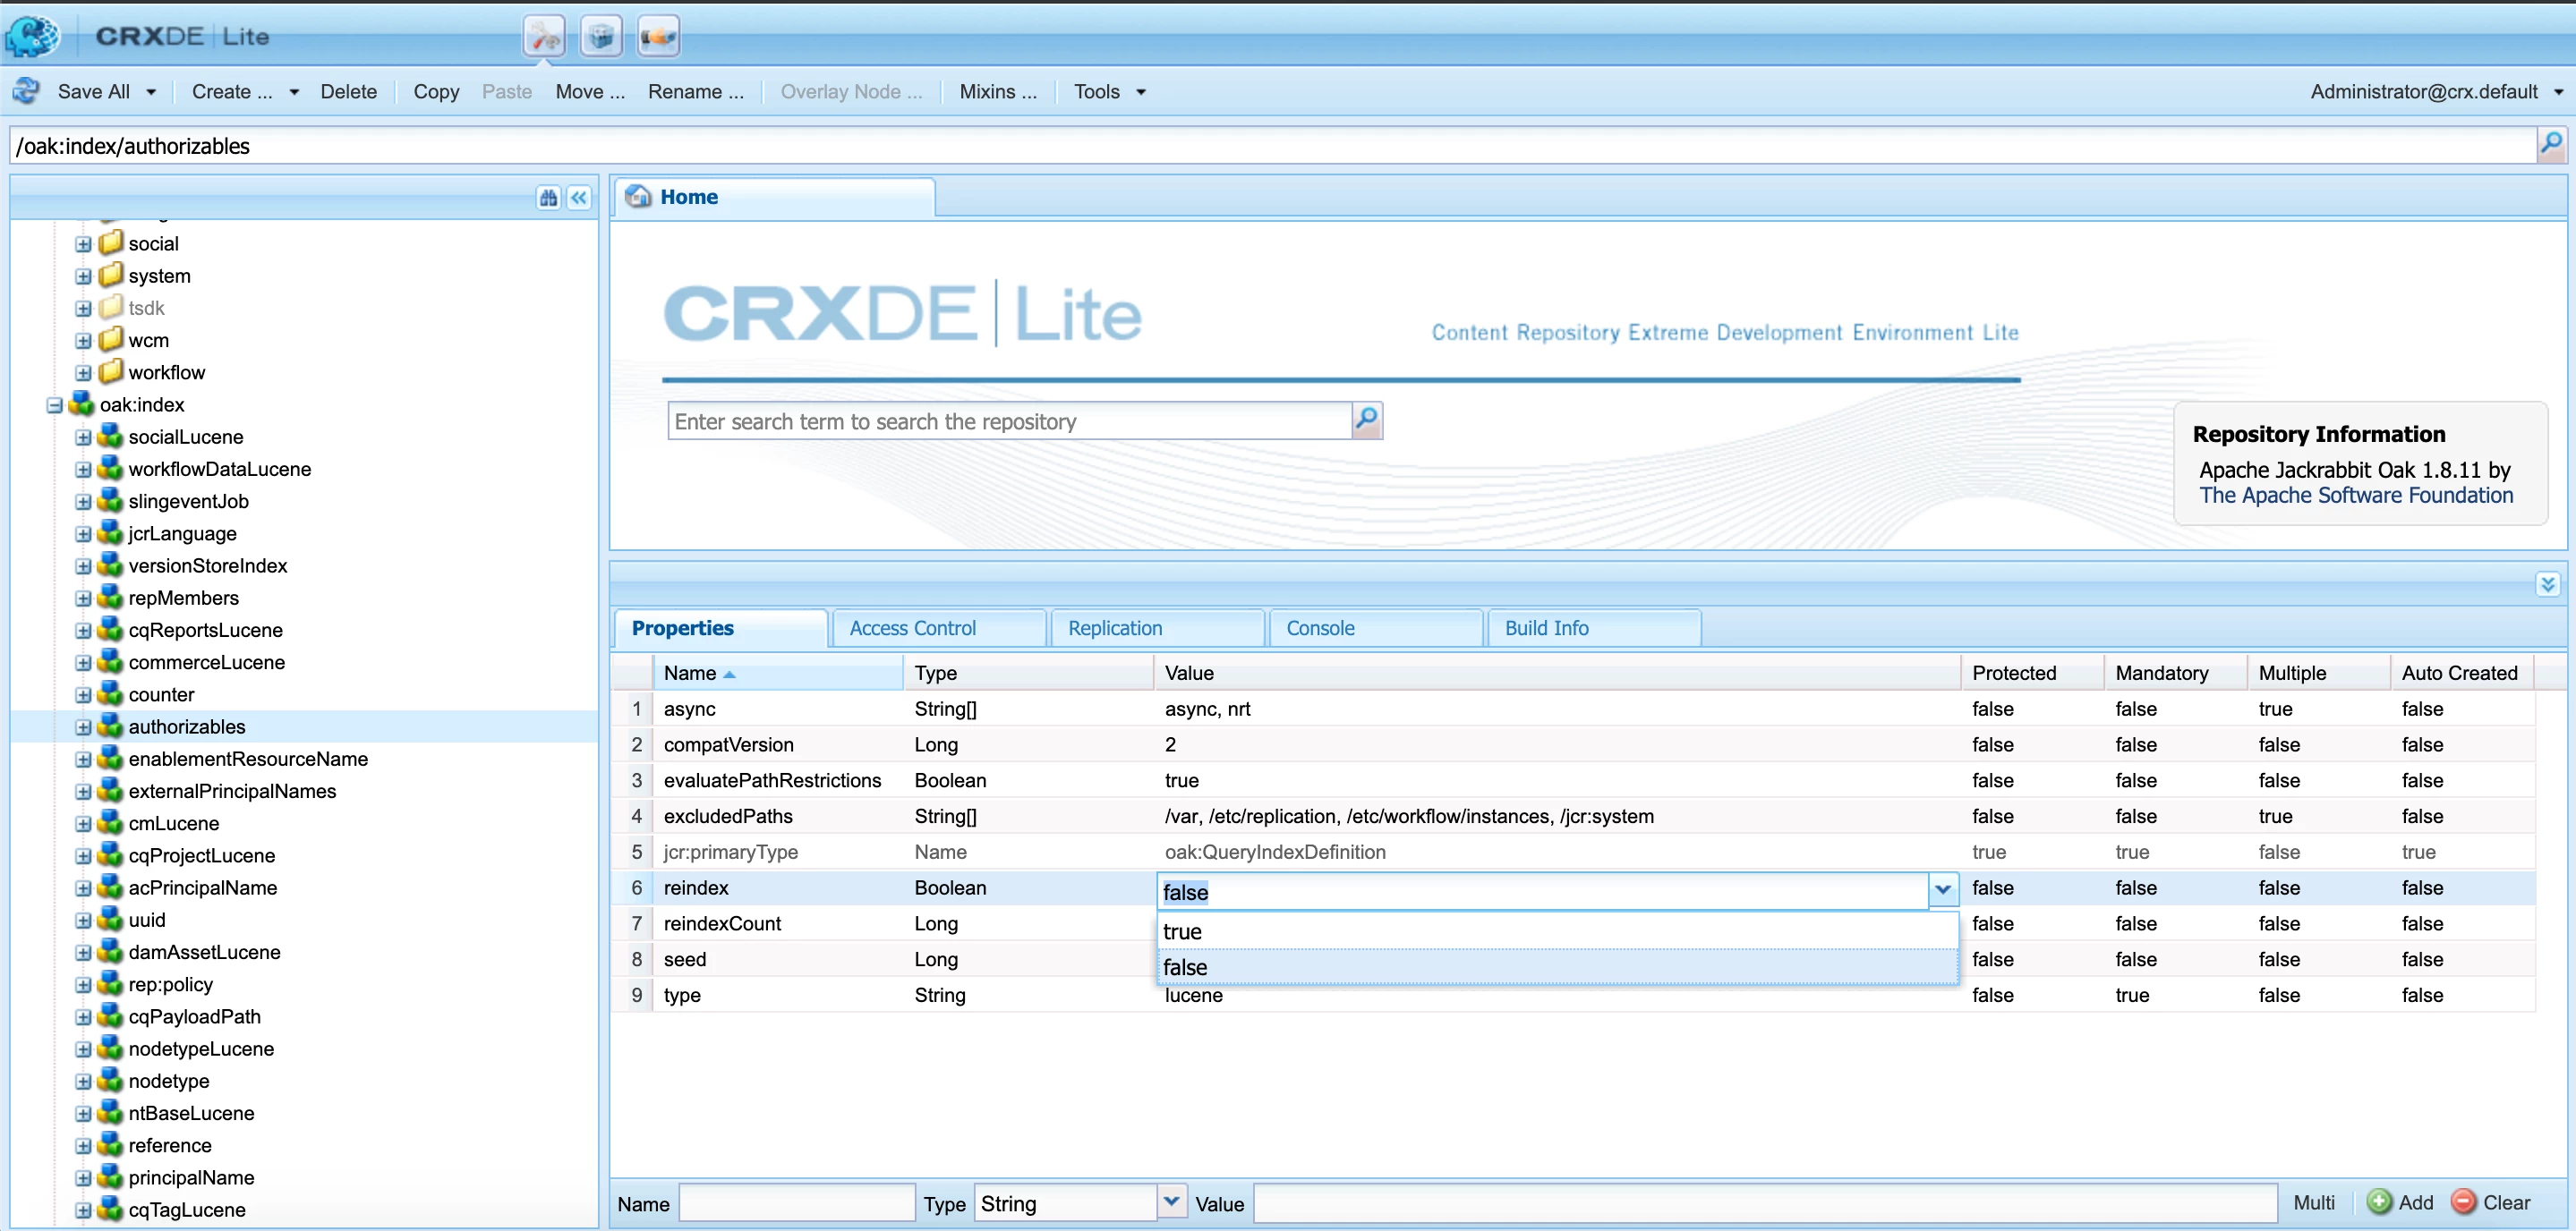This screenshot has width=2576, height=1231.
Task: Click the package share connector icon
Action: click(658, 37)
